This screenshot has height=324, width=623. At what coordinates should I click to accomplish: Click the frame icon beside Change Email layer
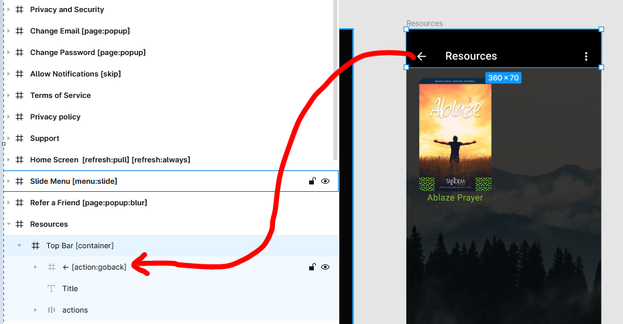click(19, 31)
